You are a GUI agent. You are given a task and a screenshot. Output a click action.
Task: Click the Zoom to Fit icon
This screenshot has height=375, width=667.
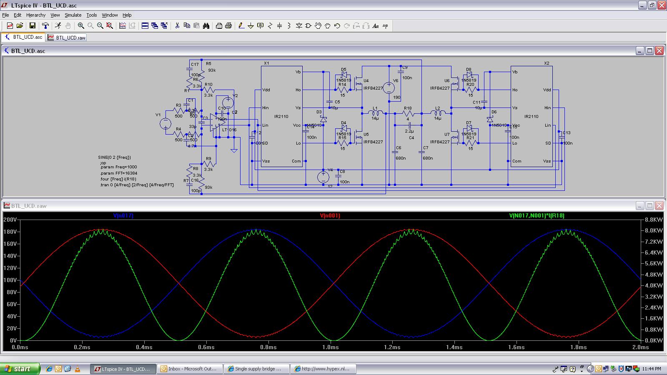click(110, 26)
